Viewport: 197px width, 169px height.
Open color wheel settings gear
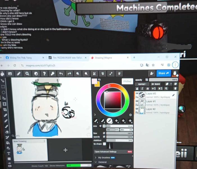coord(130,115)
